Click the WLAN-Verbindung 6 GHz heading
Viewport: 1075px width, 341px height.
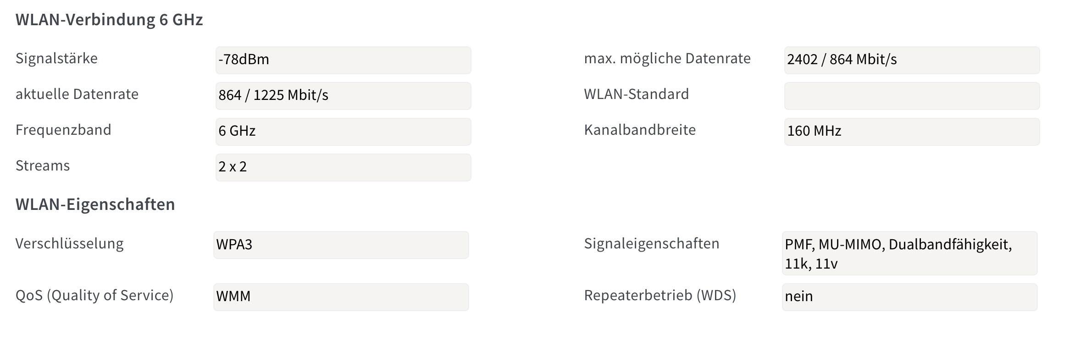coord(109,20)
